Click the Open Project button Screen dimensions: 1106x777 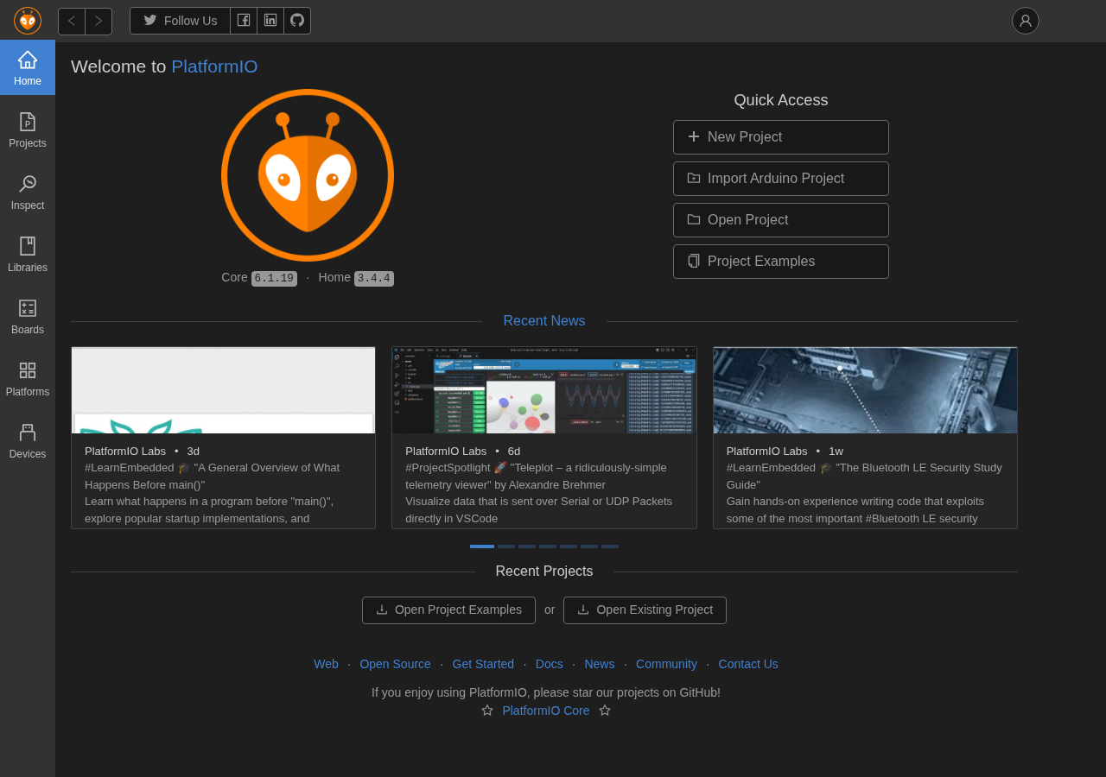(781, 220)
